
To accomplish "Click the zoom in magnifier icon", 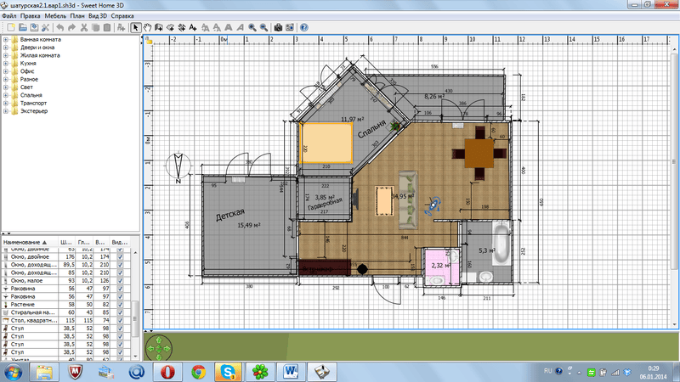I will click(250, 28).
